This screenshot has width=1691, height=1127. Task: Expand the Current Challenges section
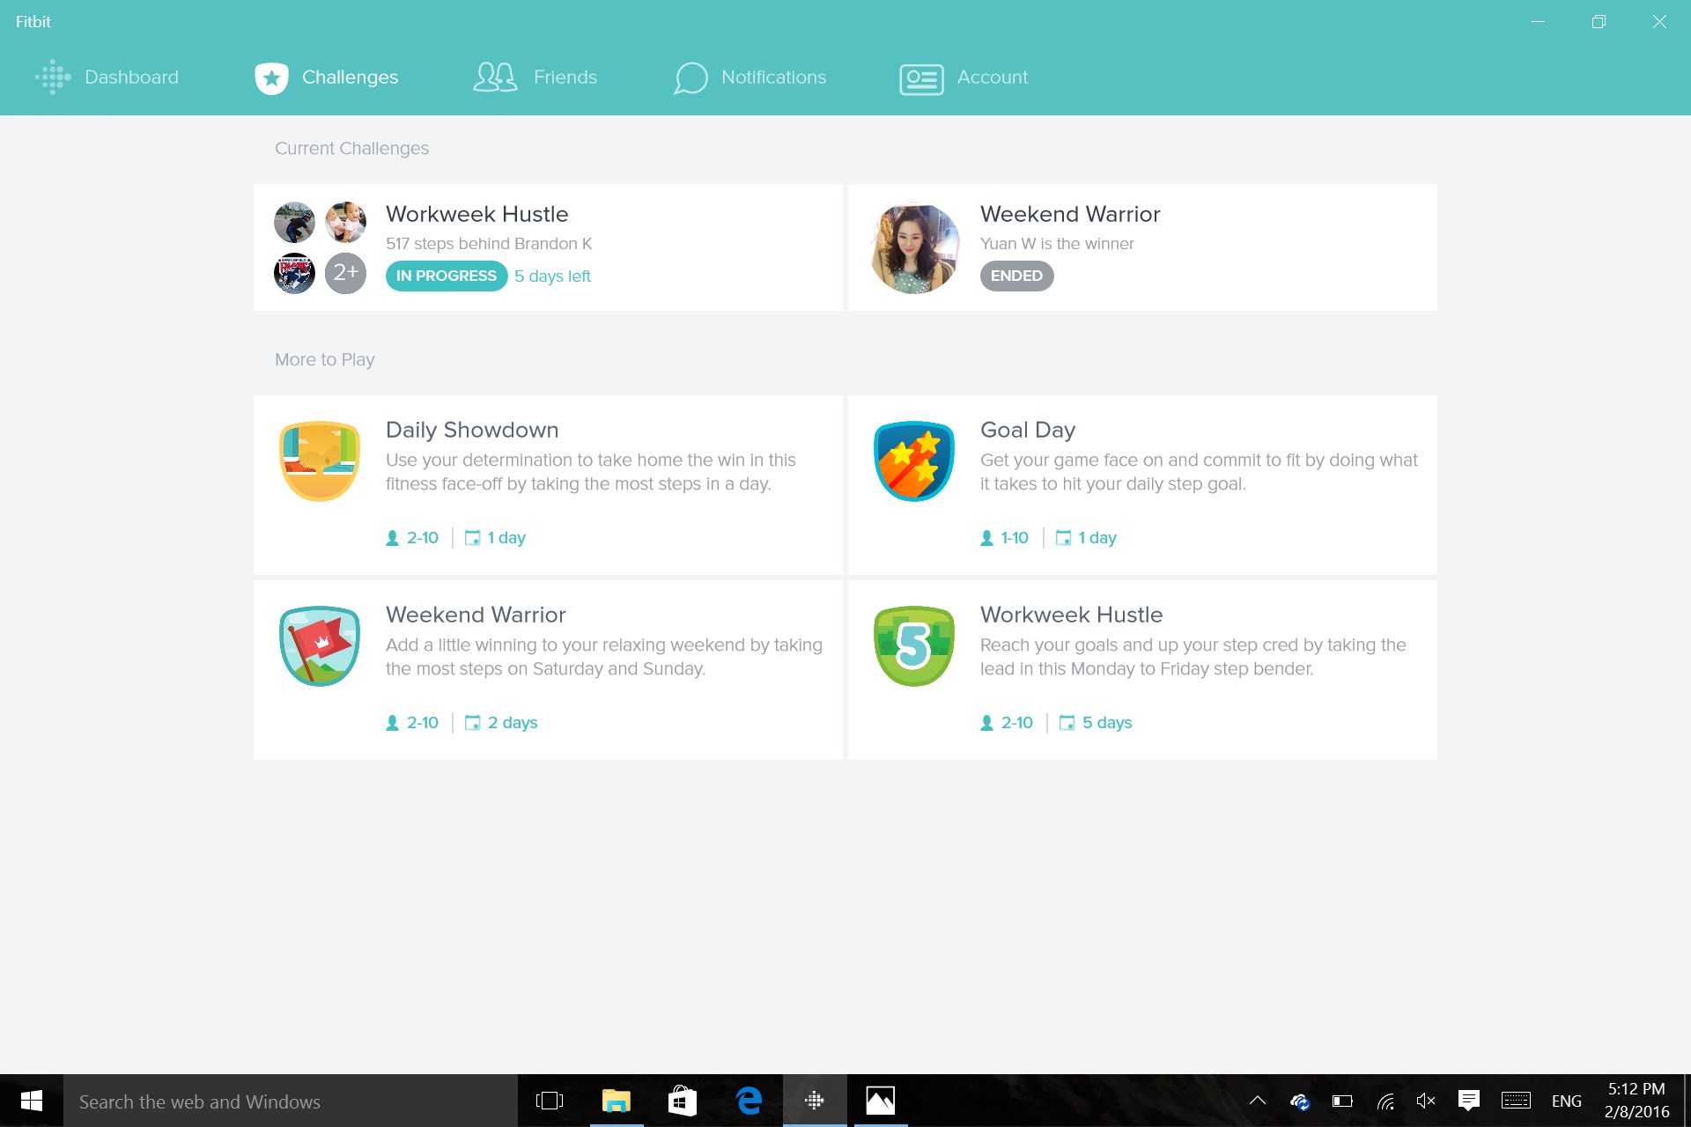351,149
